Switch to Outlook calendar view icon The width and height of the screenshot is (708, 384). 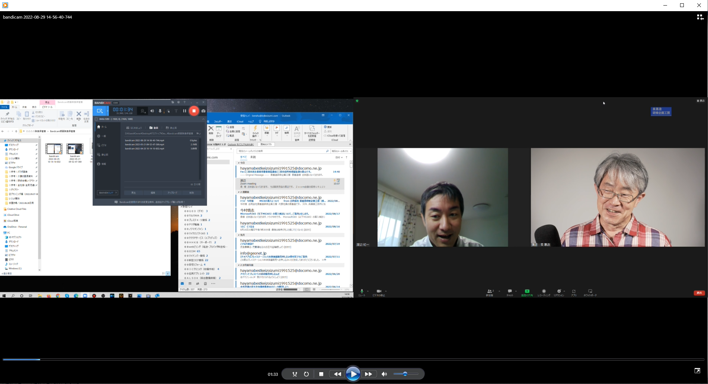pyautogui.click(x=190, y=284)
